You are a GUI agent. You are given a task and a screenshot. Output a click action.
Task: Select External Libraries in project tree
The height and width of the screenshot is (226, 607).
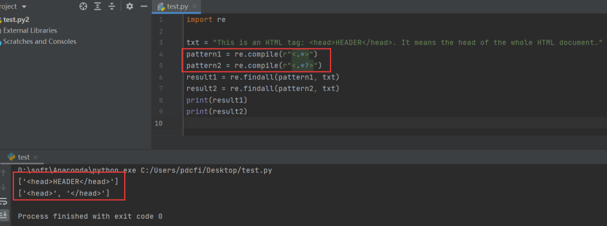click(30, 30)
